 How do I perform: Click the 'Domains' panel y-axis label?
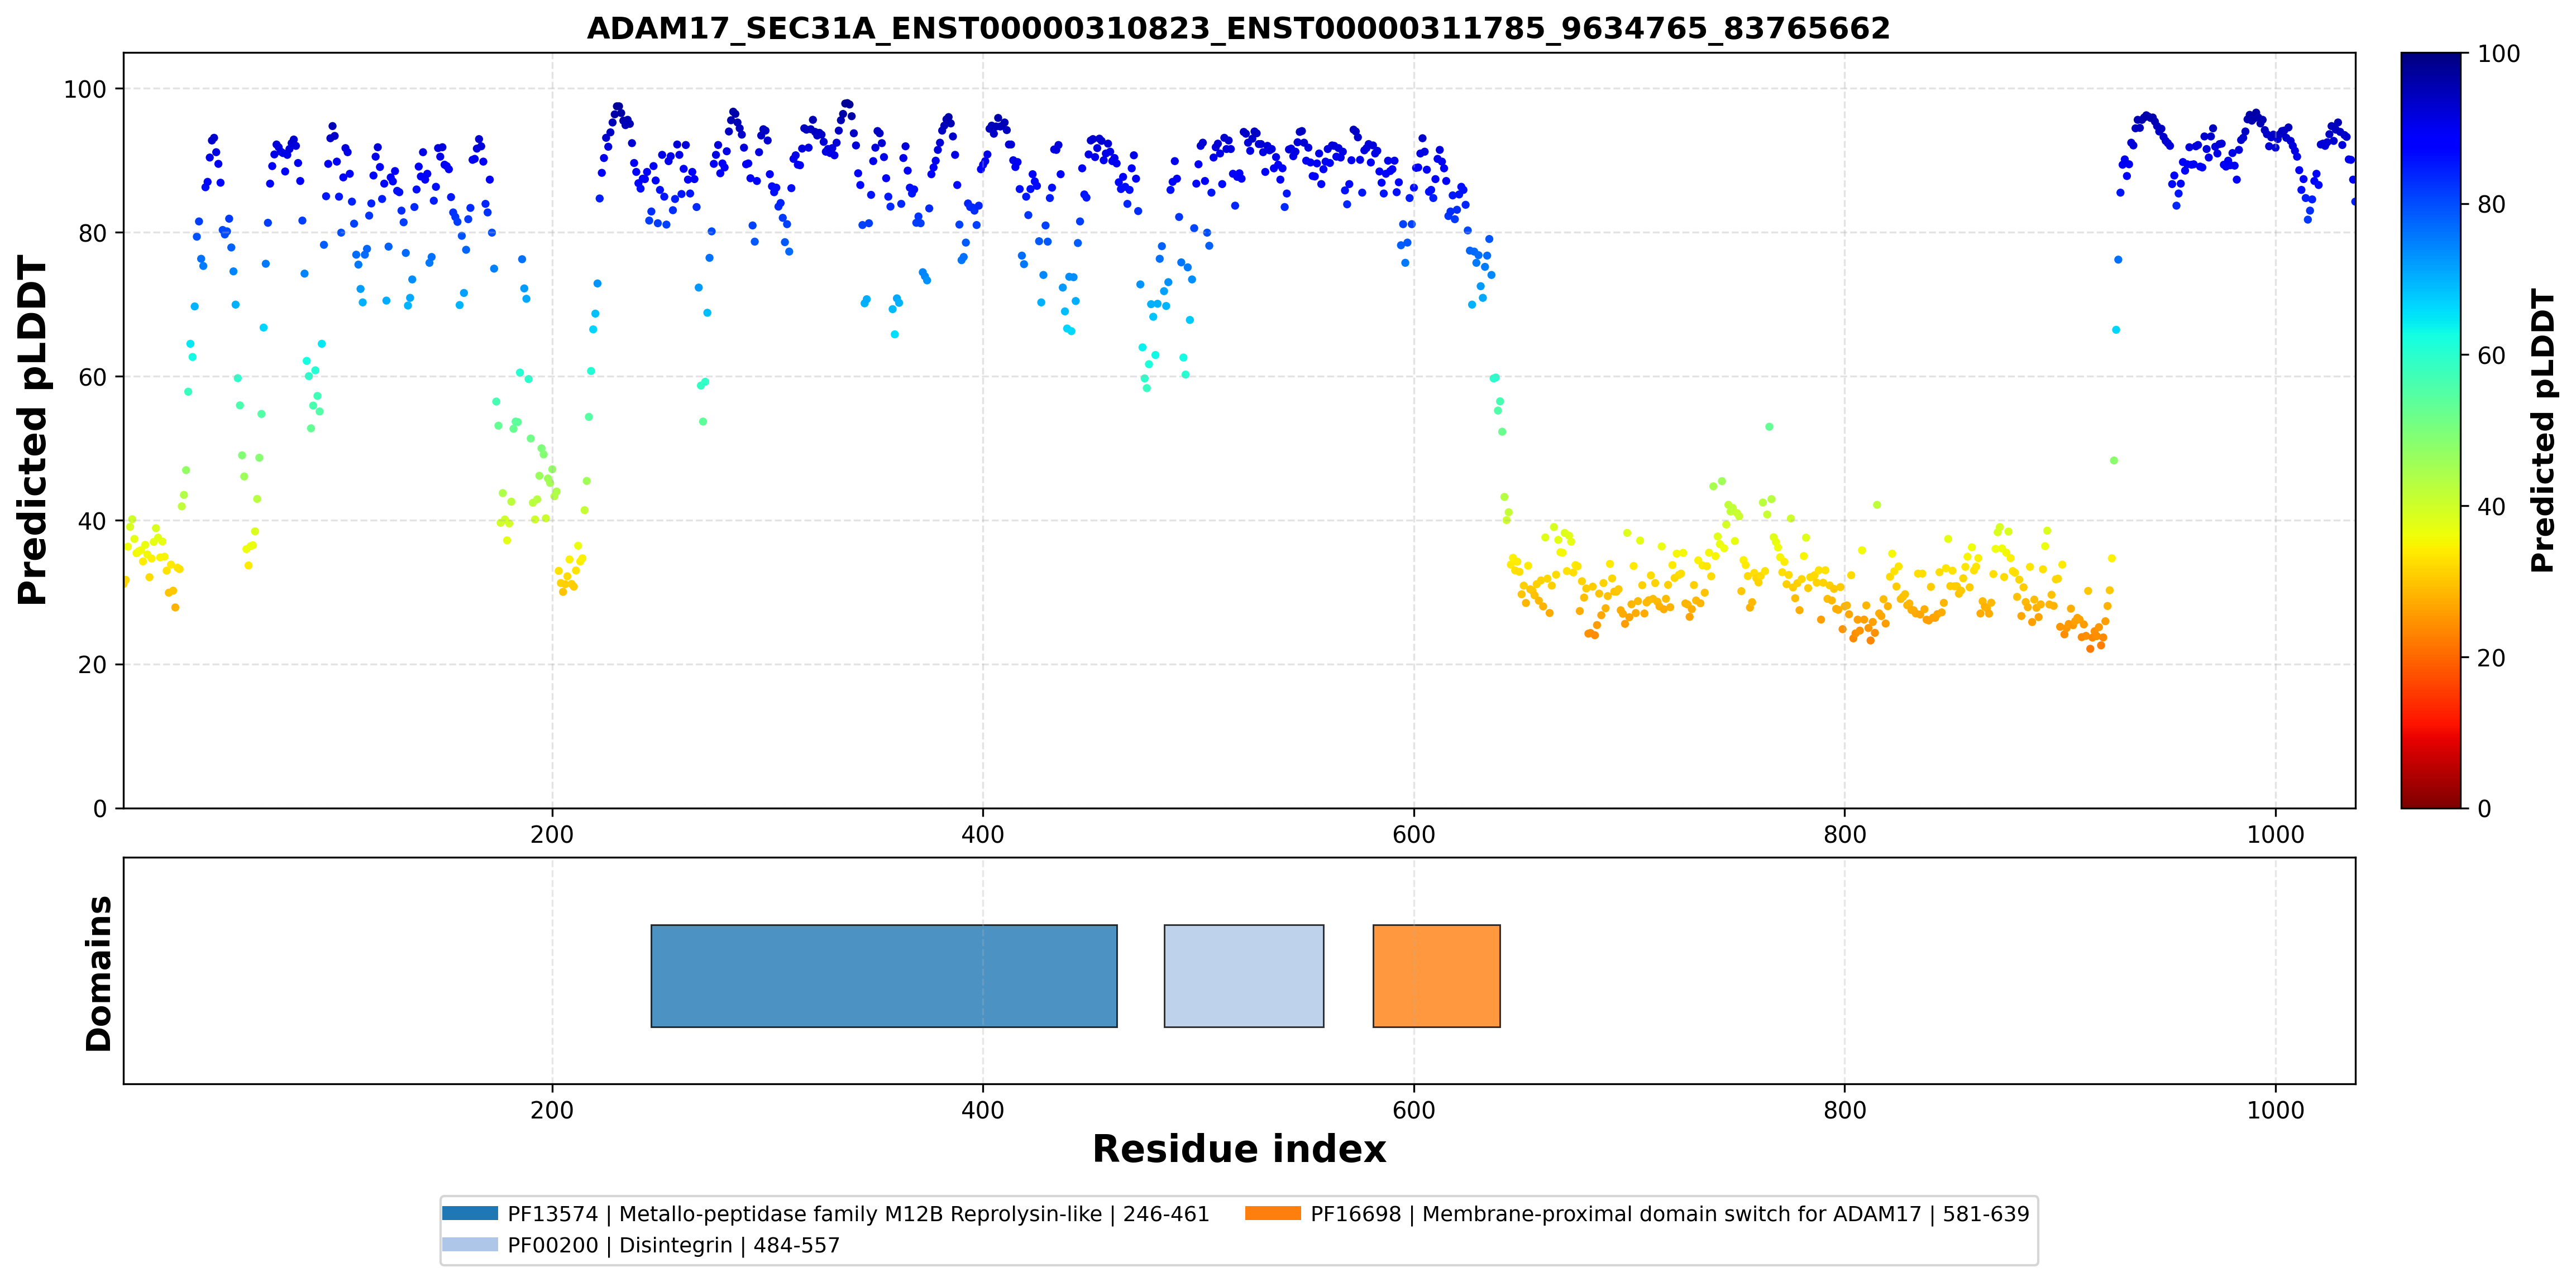coord(98,973)
